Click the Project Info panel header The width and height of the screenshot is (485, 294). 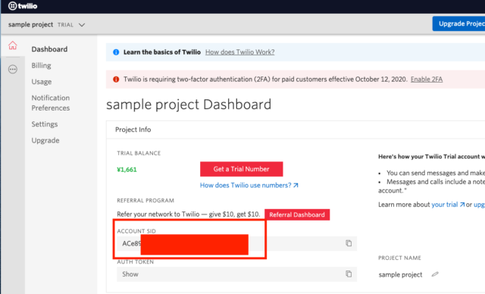133,130
